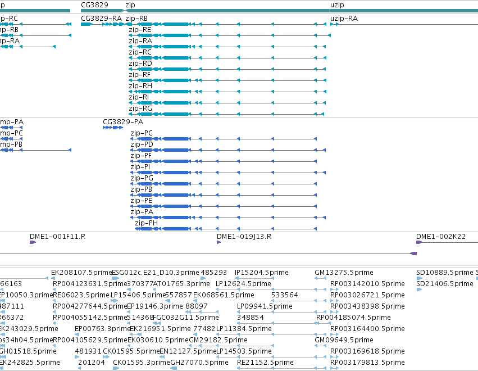
Task: Select the zip-RE transcript label
Action: click(140, 30)
